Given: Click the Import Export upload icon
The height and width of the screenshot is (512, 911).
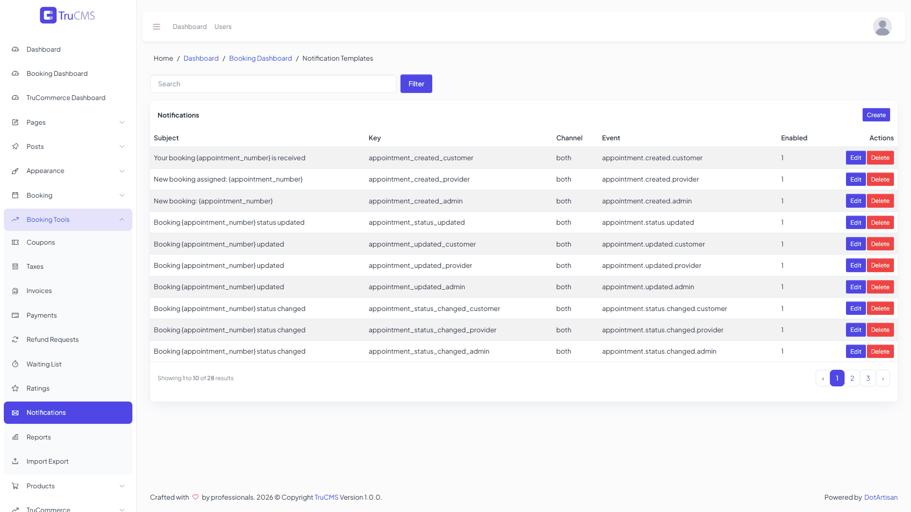Looking at the screenshot, I should [x=15, y=461].
